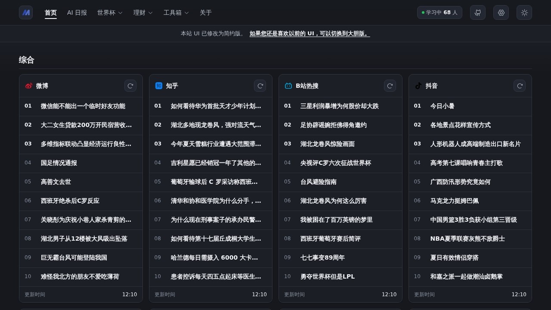Click the Bilibili logo icon
The width and height of the screenshot is (551, 310).
[x=288, y=86]
